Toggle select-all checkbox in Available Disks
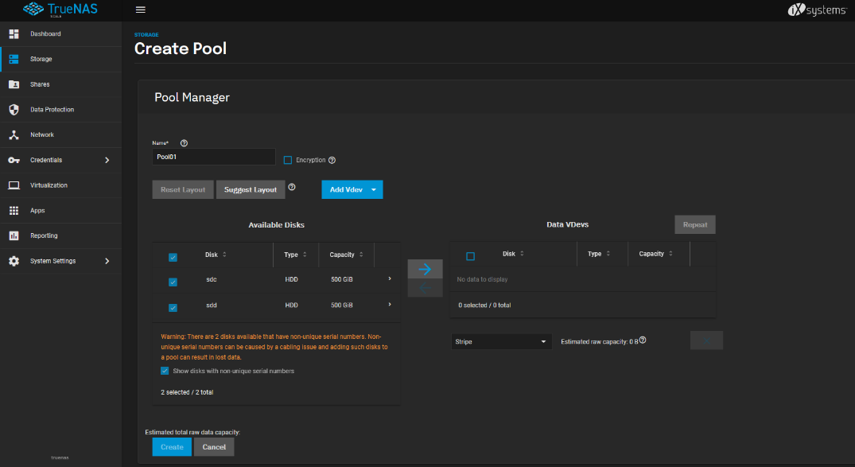Screen dimensions: 855x467 tap(173, 258)
